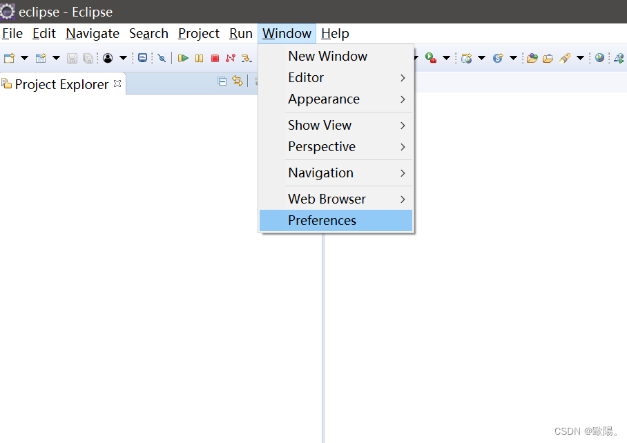Expand the Editor submenu
Image resolution: width=627 pixels, height=443 pixels.
coord(336,77)
